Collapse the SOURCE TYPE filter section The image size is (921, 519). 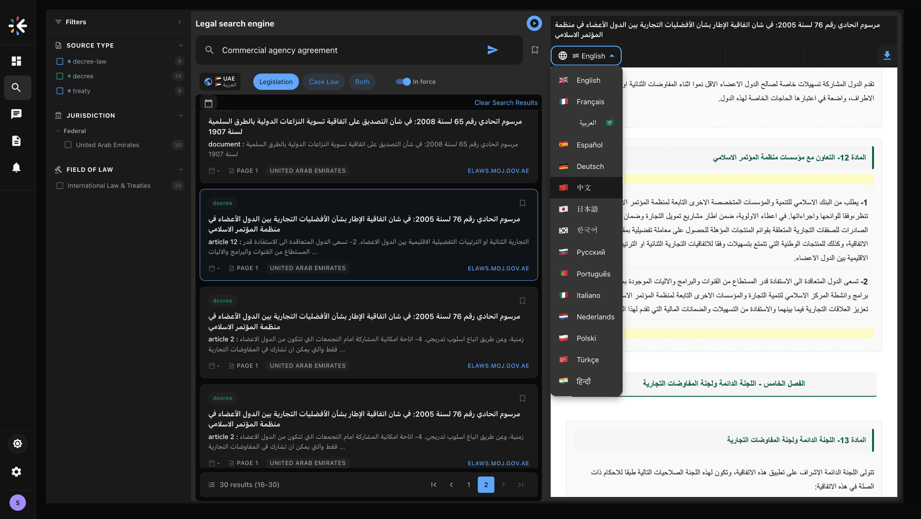click(x=180, y=45)
